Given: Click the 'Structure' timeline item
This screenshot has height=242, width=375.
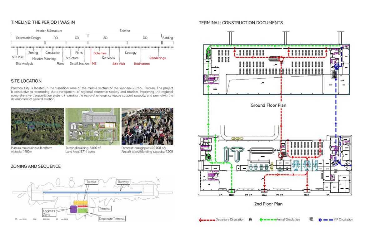Looking at the screenshot, I should coord(72,58).
